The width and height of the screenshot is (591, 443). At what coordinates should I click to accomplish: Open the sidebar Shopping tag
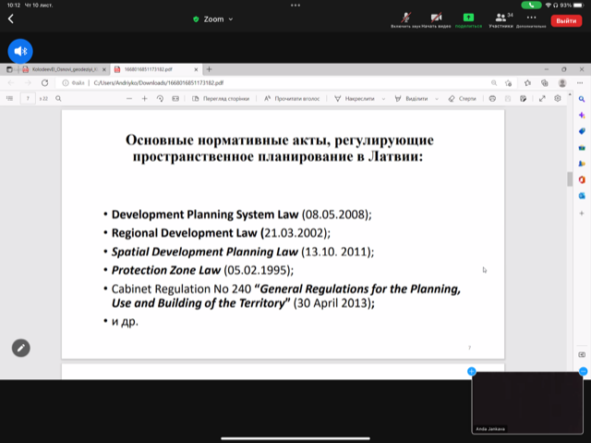(x=582, y=131)
